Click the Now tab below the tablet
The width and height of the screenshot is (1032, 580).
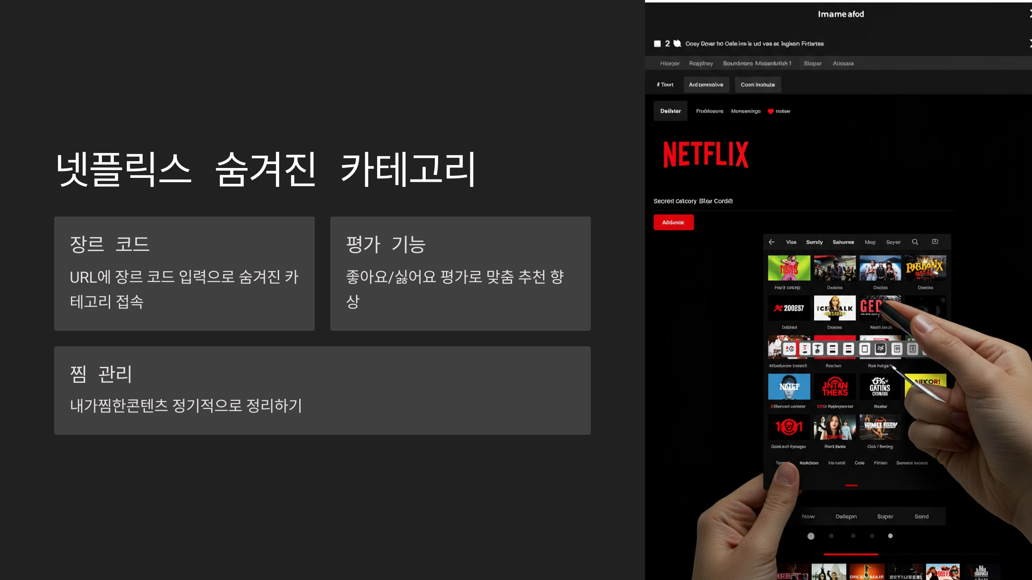pyautogui.click(x=808, y=516)
